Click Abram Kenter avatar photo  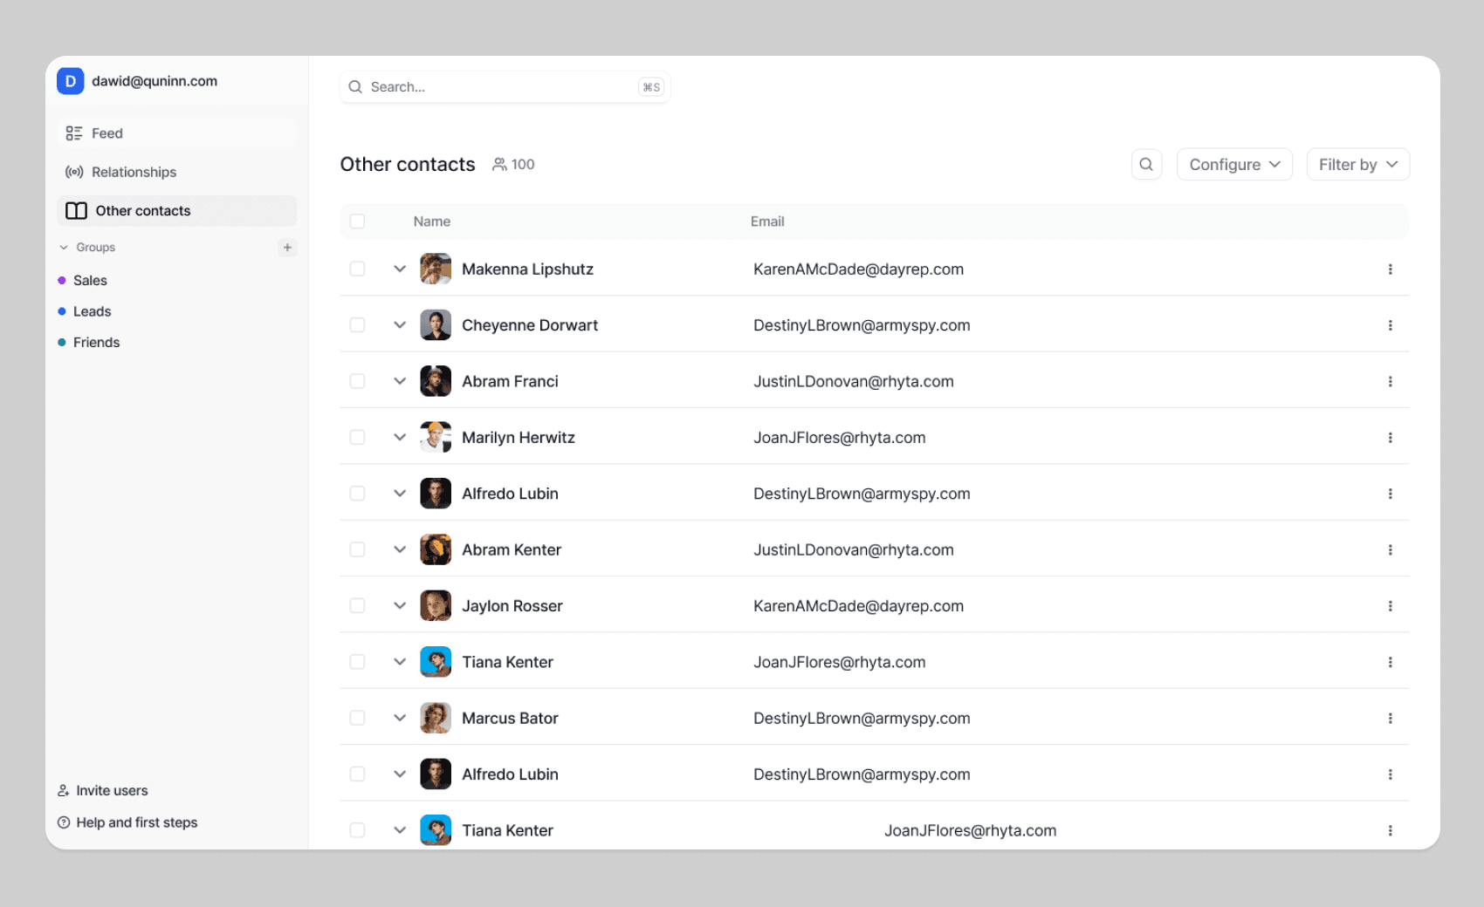click(x=436, y=549)
